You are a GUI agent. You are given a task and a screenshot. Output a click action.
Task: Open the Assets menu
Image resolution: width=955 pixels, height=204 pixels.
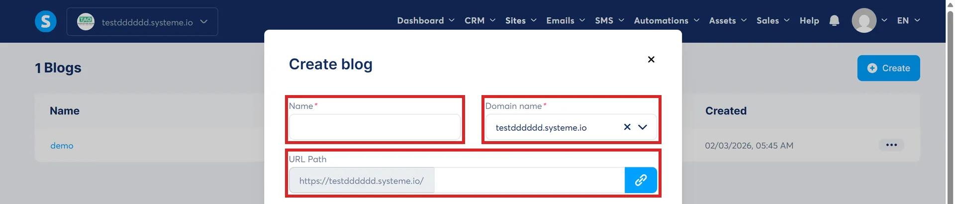(x=728, y=20)
